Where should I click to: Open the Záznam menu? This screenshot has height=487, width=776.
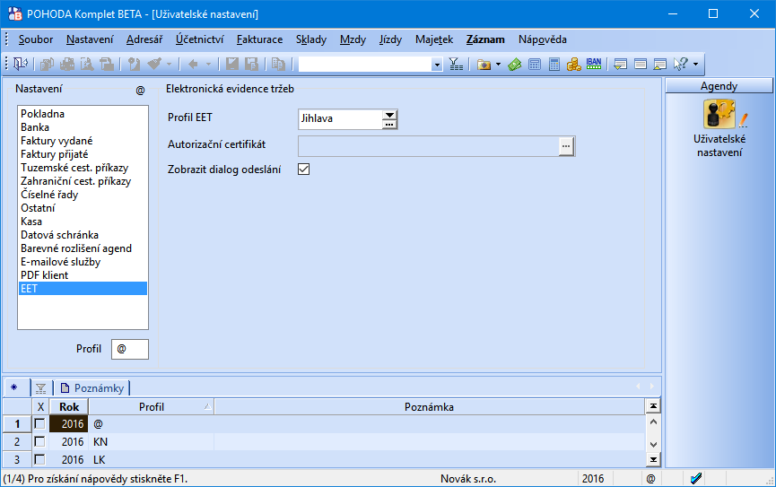485,39
